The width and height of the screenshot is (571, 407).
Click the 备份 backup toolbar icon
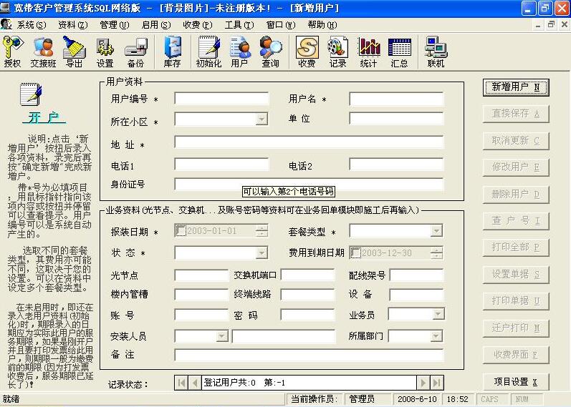coord(136,52)
